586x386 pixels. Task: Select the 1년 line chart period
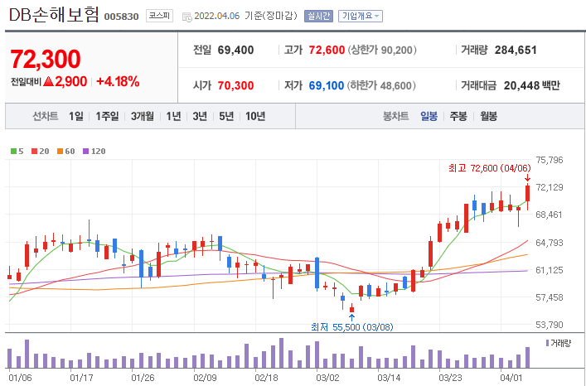click(x=173, y=116)
